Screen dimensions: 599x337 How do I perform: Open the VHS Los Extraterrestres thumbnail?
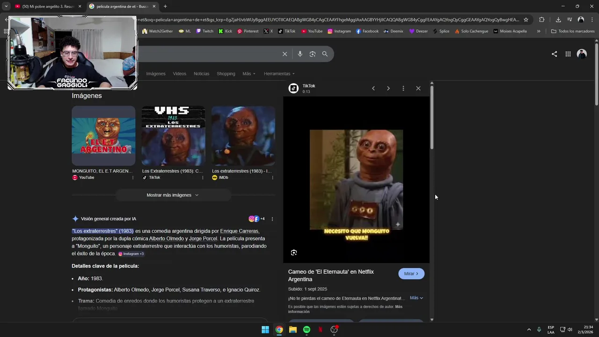pyautogui.click(x=173, y=136)
